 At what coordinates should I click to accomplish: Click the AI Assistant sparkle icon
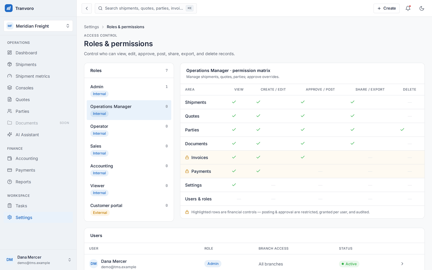point(10,135)
